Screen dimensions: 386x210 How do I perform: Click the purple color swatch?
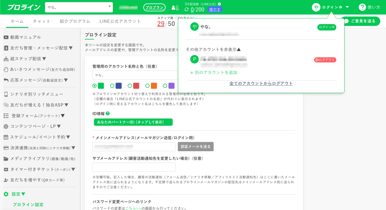[x=172, y=86]
